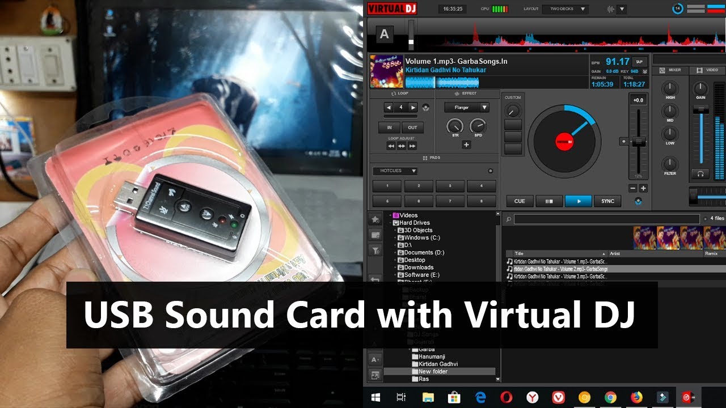The width and height of the screenshot is (726, 408).
Task: Open the Two Decks layout dropdown
Action: click(x=565, y=9)
